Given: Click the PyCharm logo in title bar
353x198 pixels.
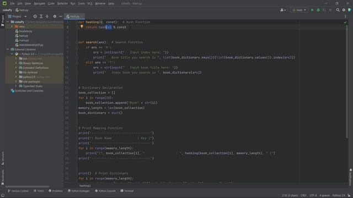Looking at the screenshot, I should [x=4, y=3].
